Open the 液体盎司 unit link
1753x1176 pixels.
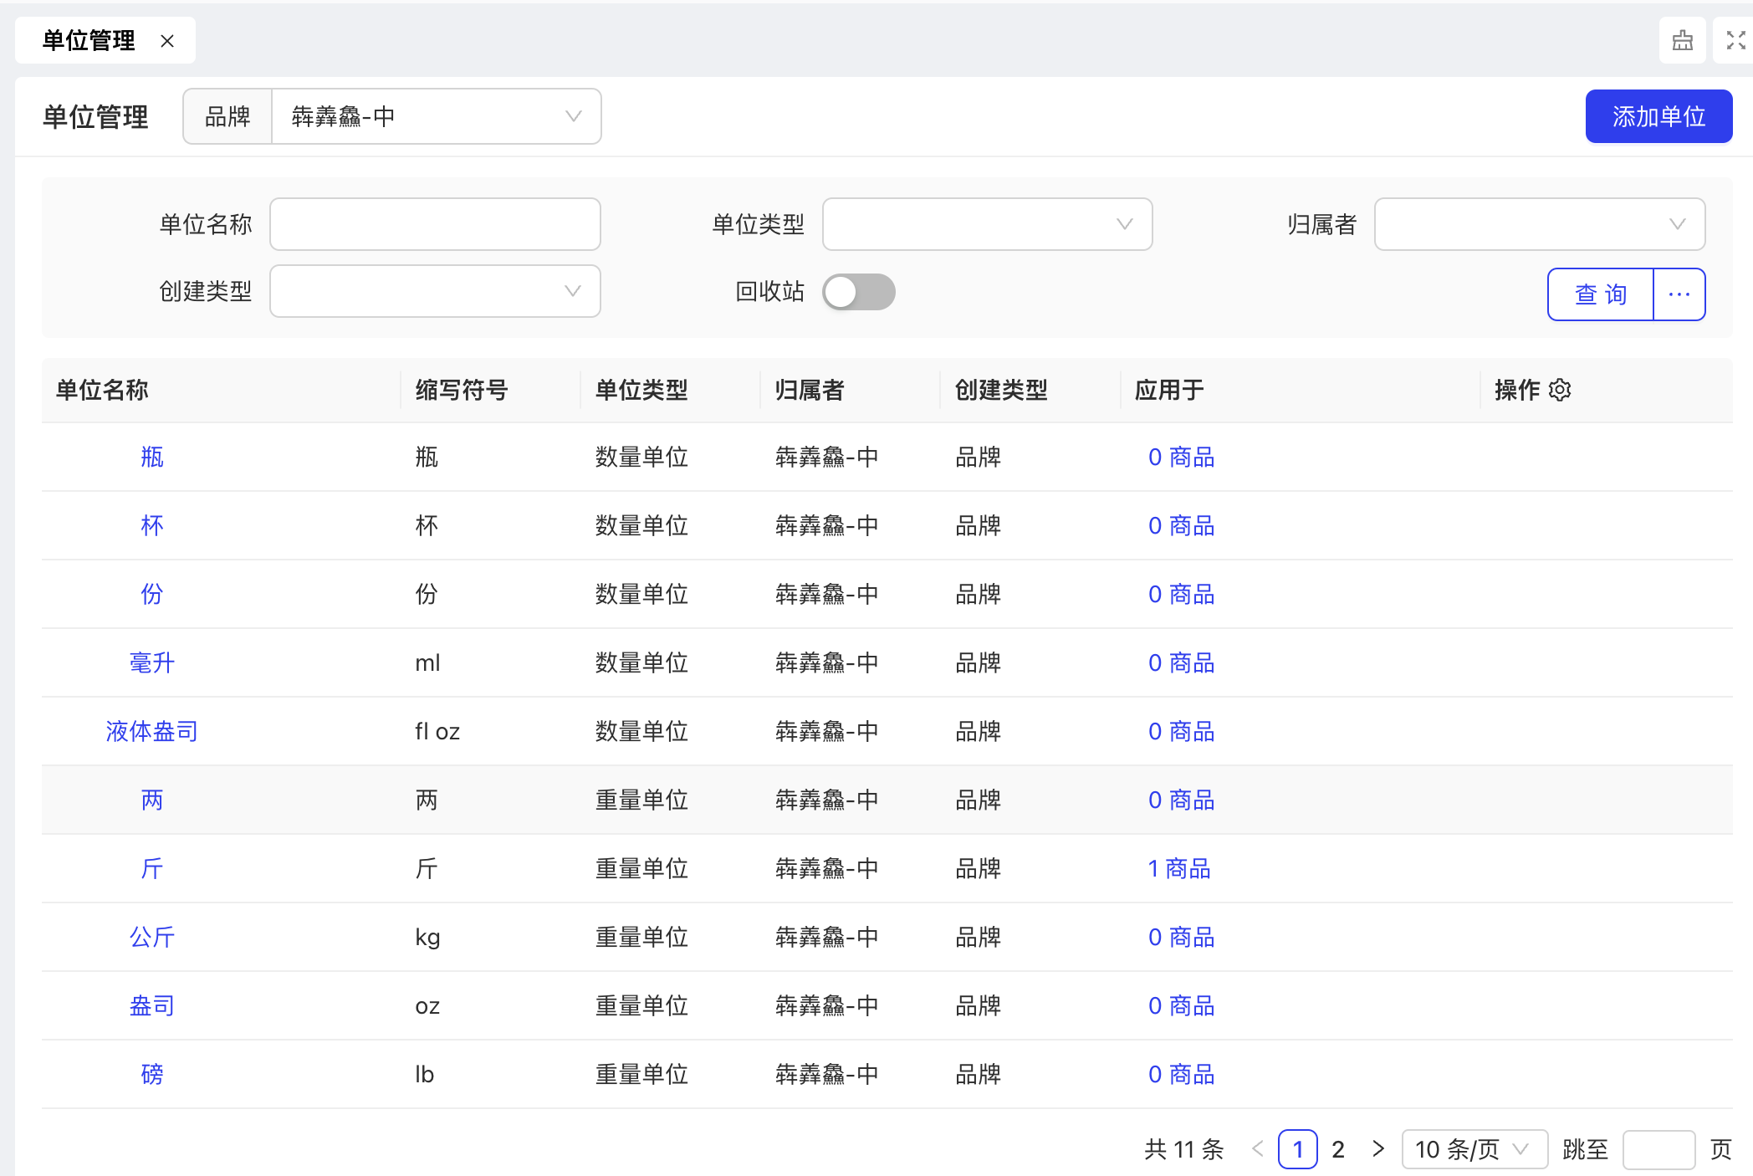pyautogui.click(x=152, y=731)
